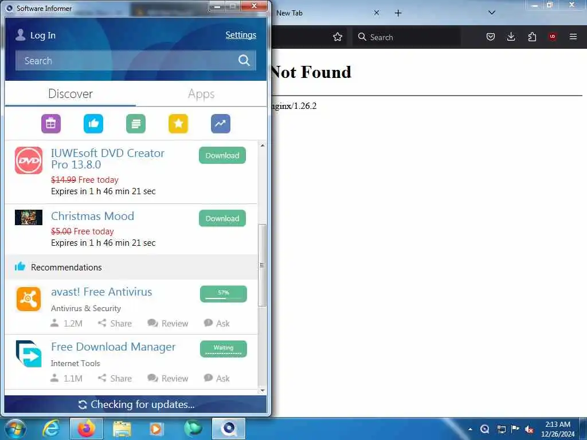Bookmark page with Firefox star icon

tap(338, 37)
